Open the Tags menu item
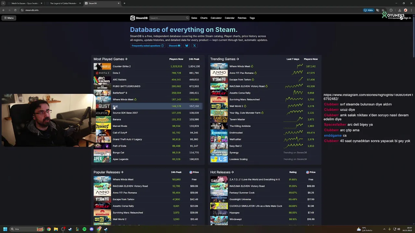Image resolution: width=415 pixels, height=233 pixels. coord(252,18)
